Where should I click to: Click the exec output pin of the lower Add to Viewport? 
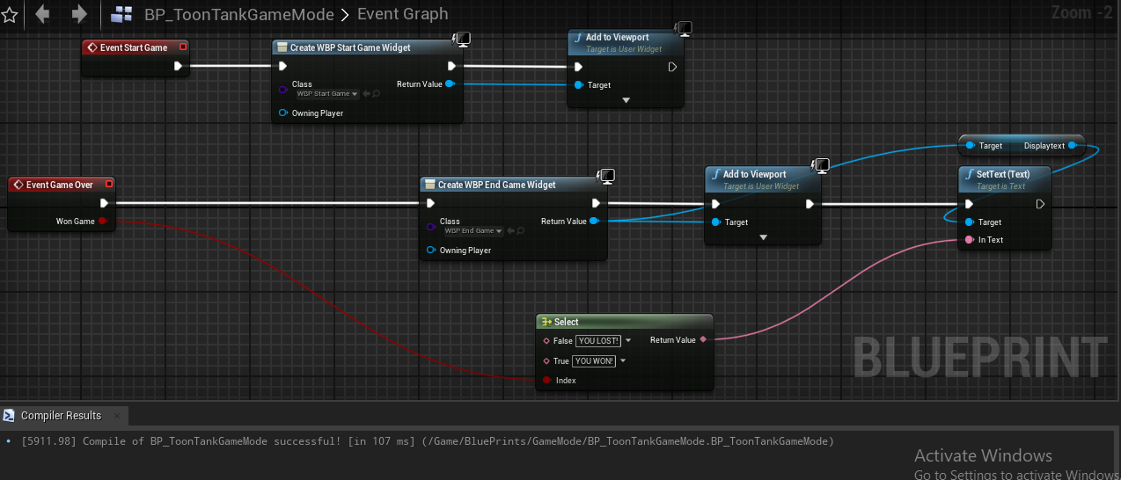(x=810, y=203)
